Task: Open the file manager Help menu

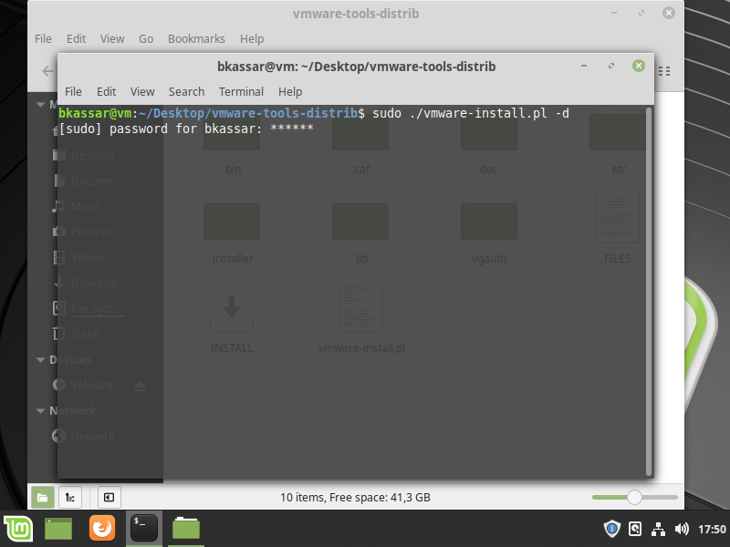Action: click(252, 38)
